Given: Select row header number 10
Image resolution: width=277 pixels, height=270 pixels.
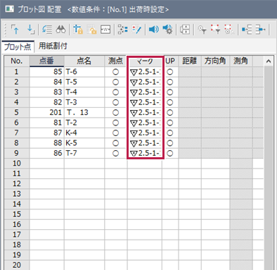Looking at the screenshot, I should coord(17,164).
